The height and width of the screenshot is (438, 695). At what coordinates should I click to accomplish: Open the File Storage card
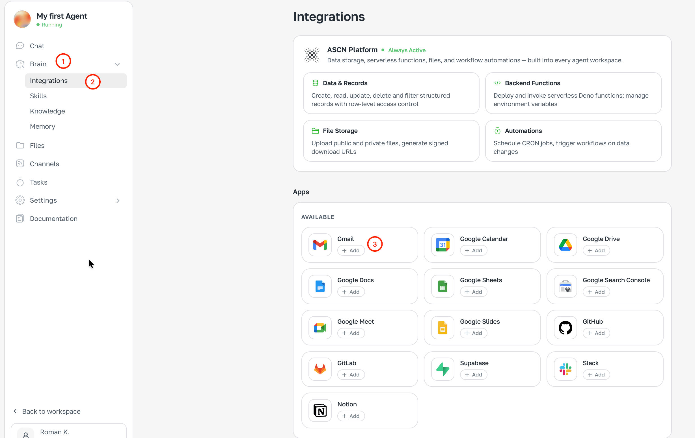pos(391,141)
